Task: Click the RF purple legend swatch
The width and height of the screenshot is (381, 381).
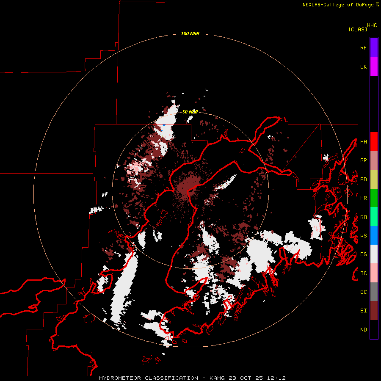Action: click(374, 47)
